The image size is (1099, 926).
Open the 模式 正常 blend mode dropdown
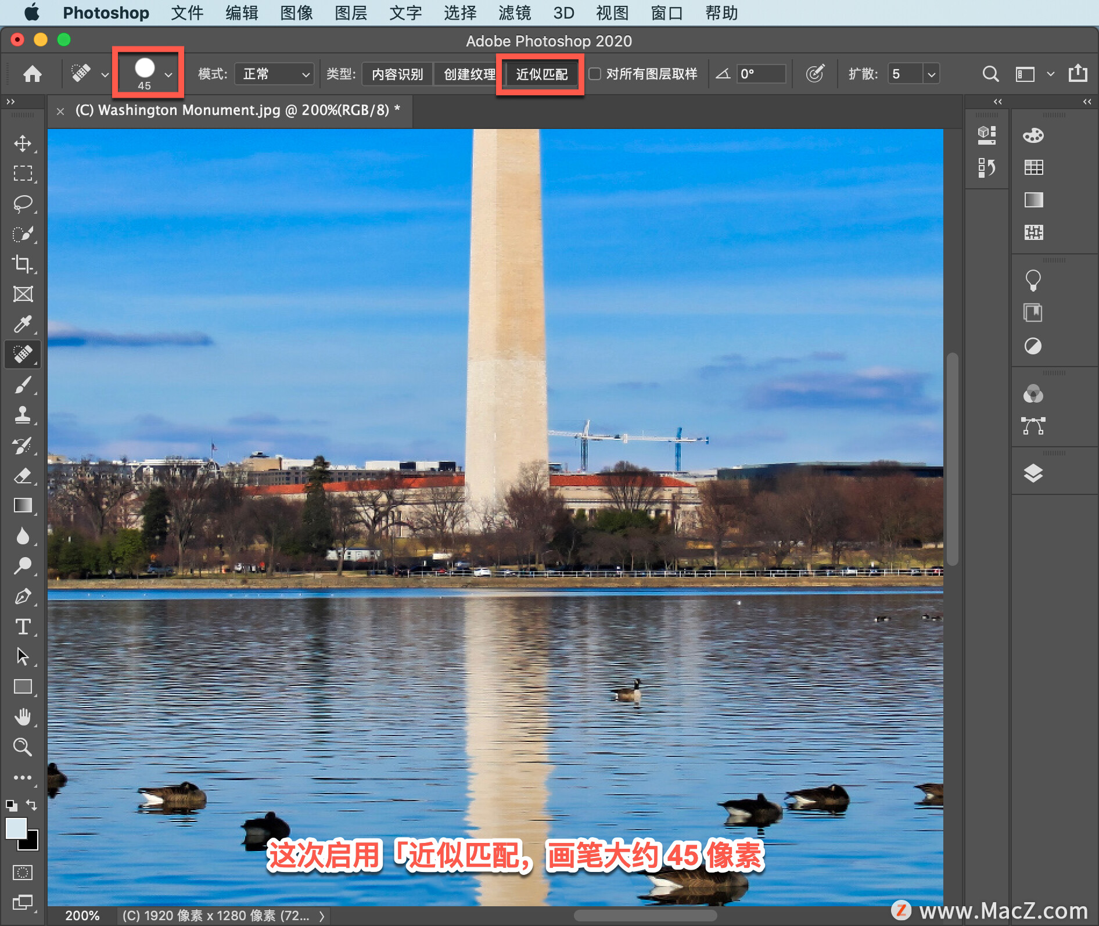point(274,74)
